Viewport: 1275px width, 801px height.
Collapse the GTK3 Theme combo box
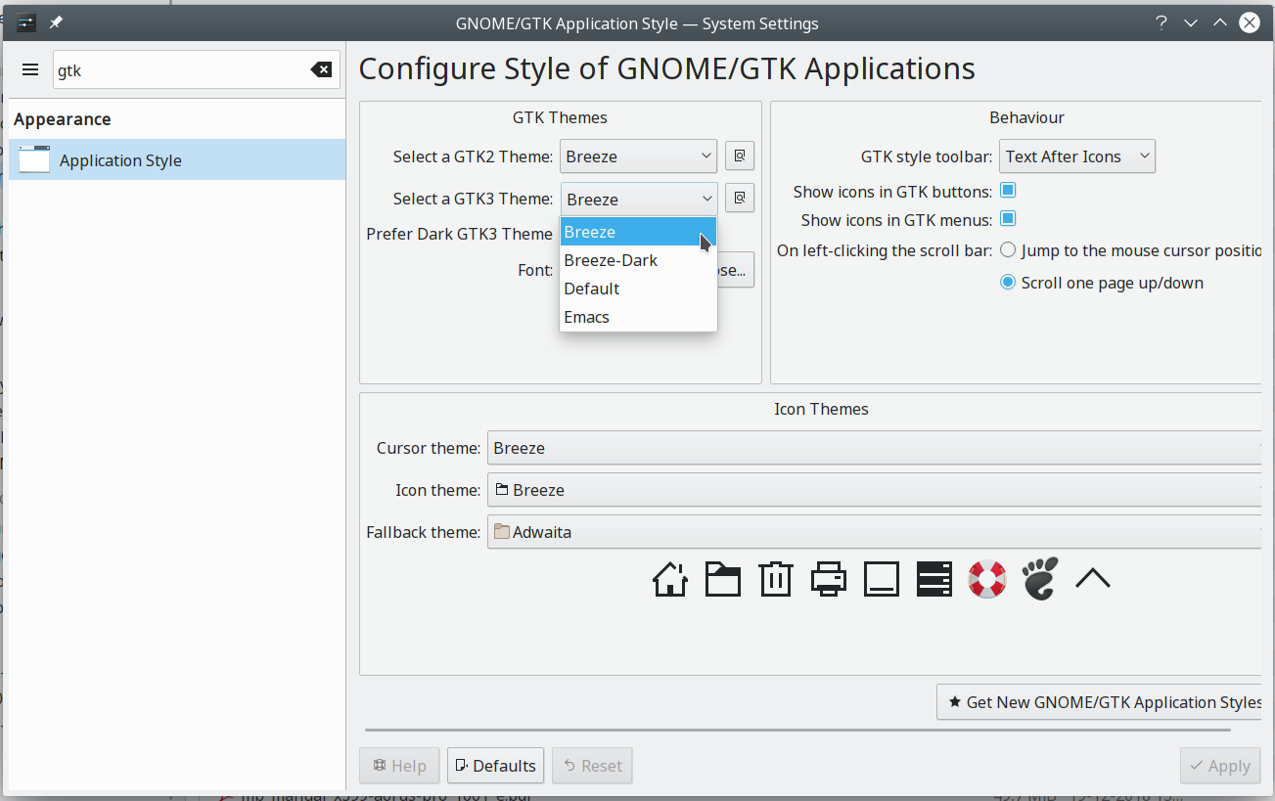pyautogui.click(x=639, y=199)
